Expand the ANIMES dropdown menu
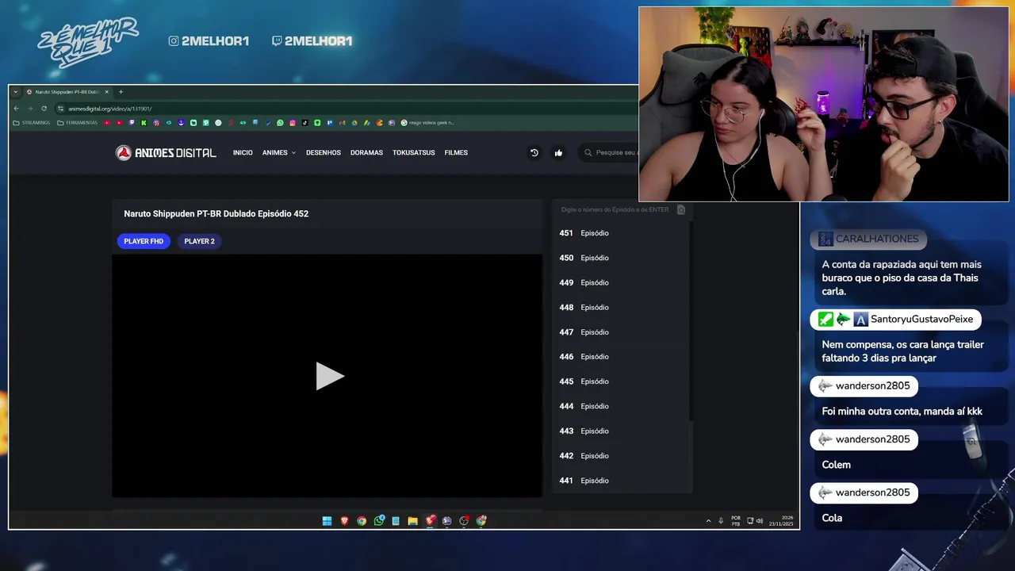Image resolution: width=1015 pixels, height=571 pixels. tap(279, 152)
